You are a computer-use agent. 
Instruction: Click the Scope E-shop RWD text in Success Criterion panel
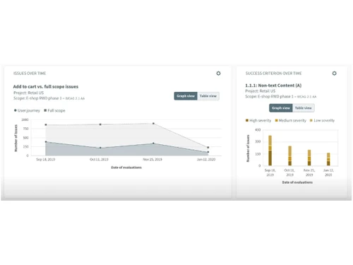(281, 97)
